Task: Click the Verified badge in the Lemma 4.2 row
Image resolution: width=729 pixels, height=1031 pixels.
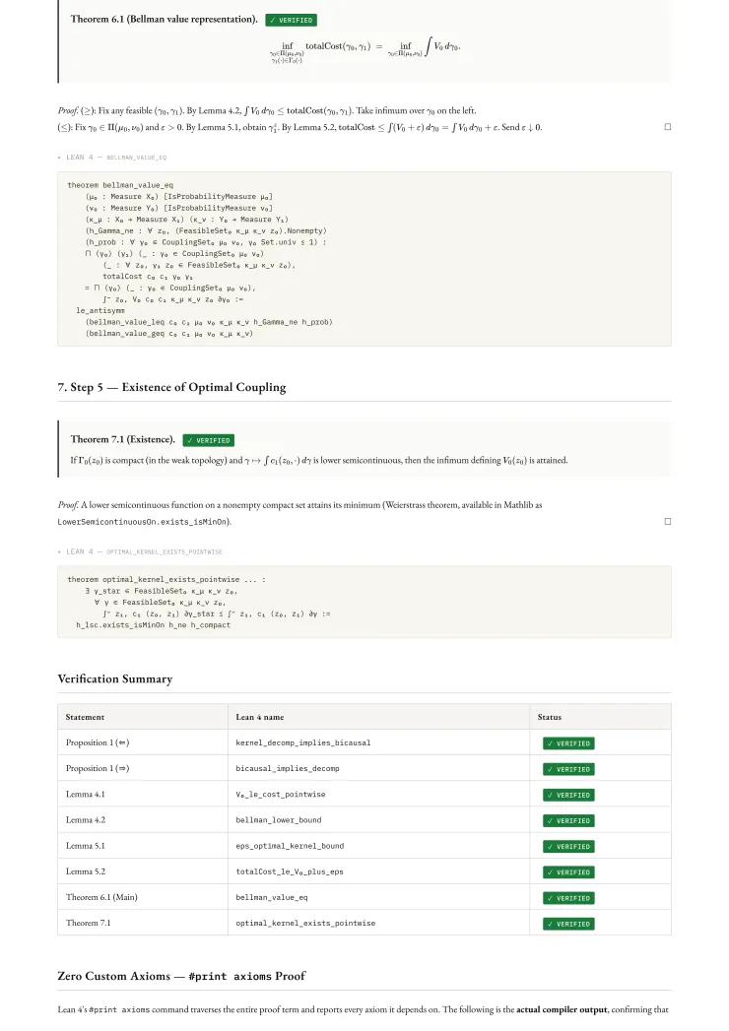Action: [568, 820]
